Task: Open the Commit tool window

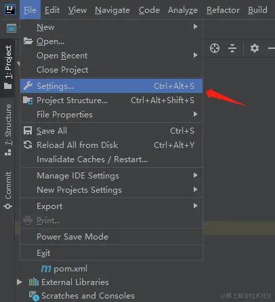Action: (x=8, y=190)
